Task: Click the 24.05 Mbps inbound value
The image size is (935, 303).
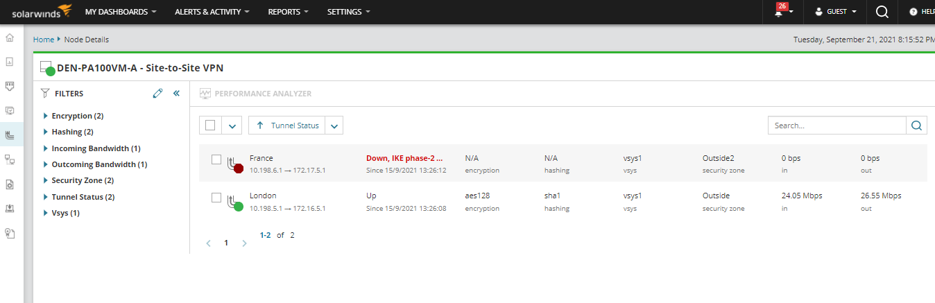Action: click(802, 196)
